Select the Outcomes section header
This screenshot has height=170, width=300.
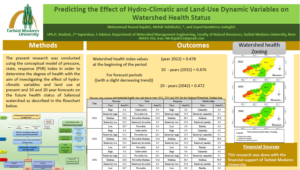pyautogui.click(x=193, y=45)
